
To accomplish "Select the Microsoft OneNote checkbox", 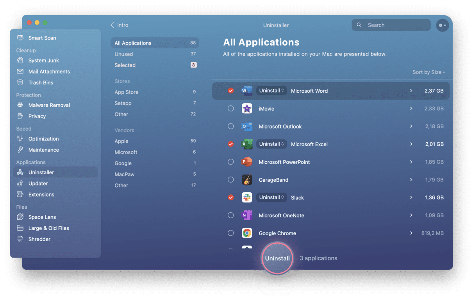I will pos(231,215).
